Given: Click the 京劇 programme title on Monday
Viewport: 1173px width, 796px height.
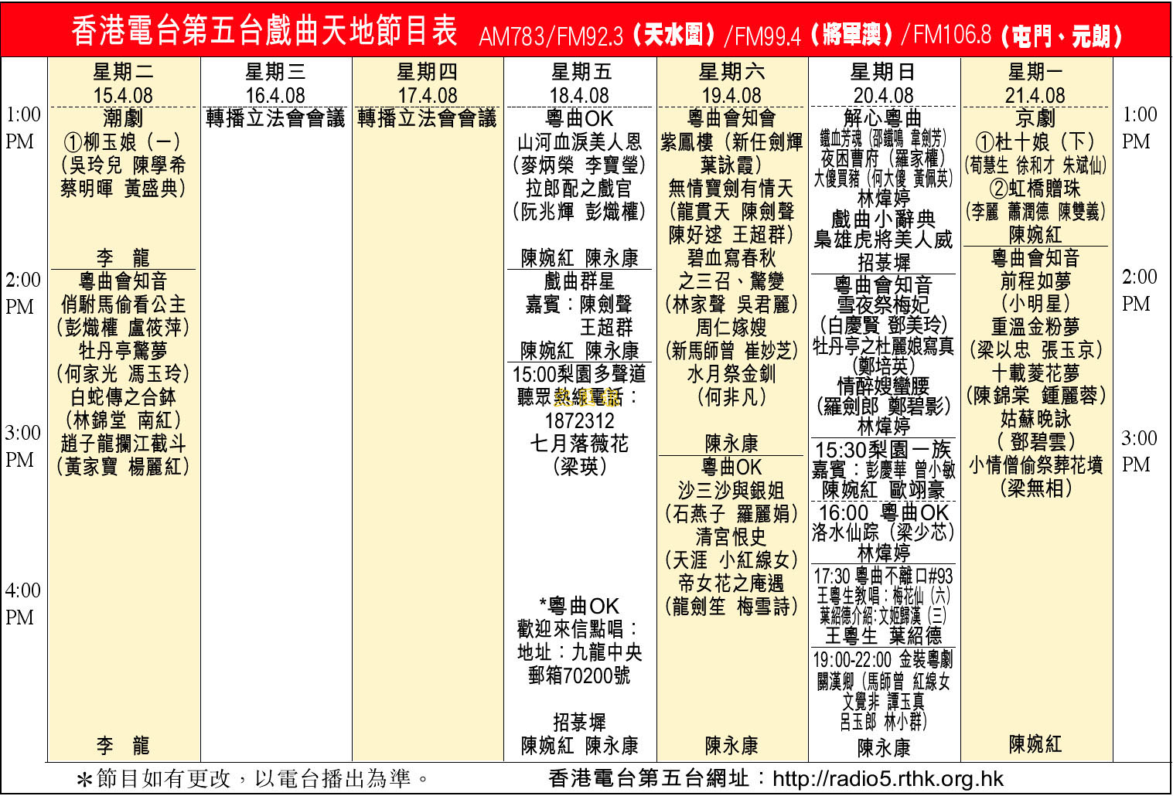Looking at the screenshot, I should click(1035, 118).
